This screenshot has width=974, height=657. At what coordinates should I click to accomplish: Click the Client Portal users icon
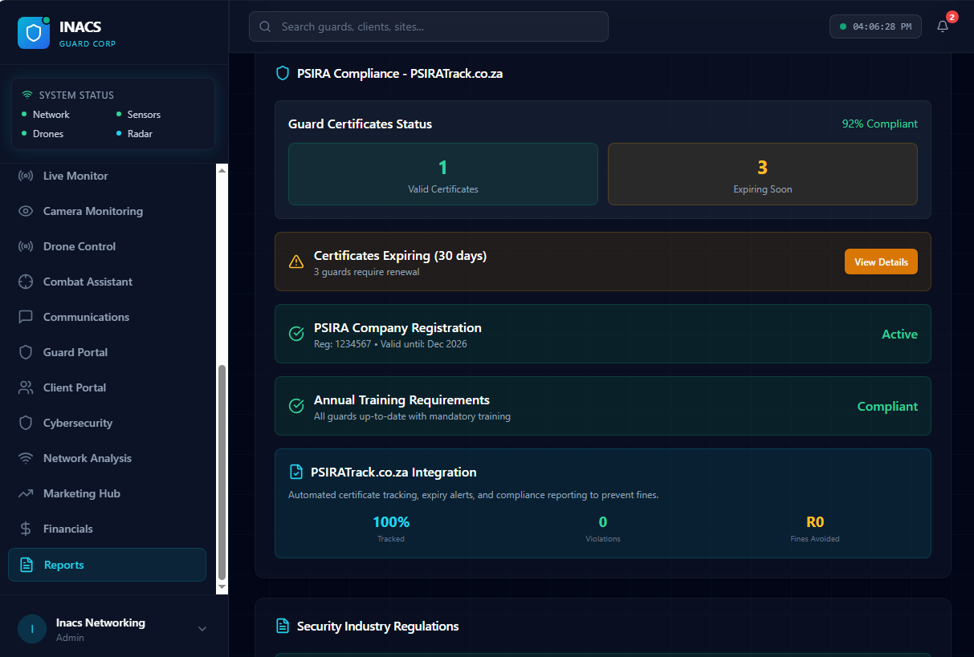(26, 387)
